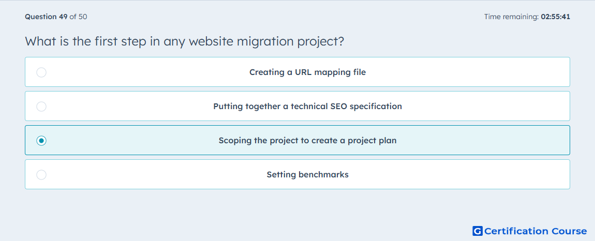Select the radio circle for Setting benchmarks
Image resolution: width=595 pixels, height=241 pixels.
click(x=41, y=175)
